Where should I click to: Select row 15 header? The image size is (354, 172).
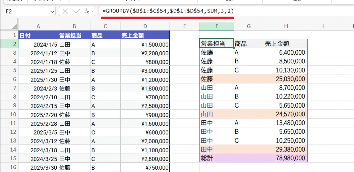pos(9,158)
